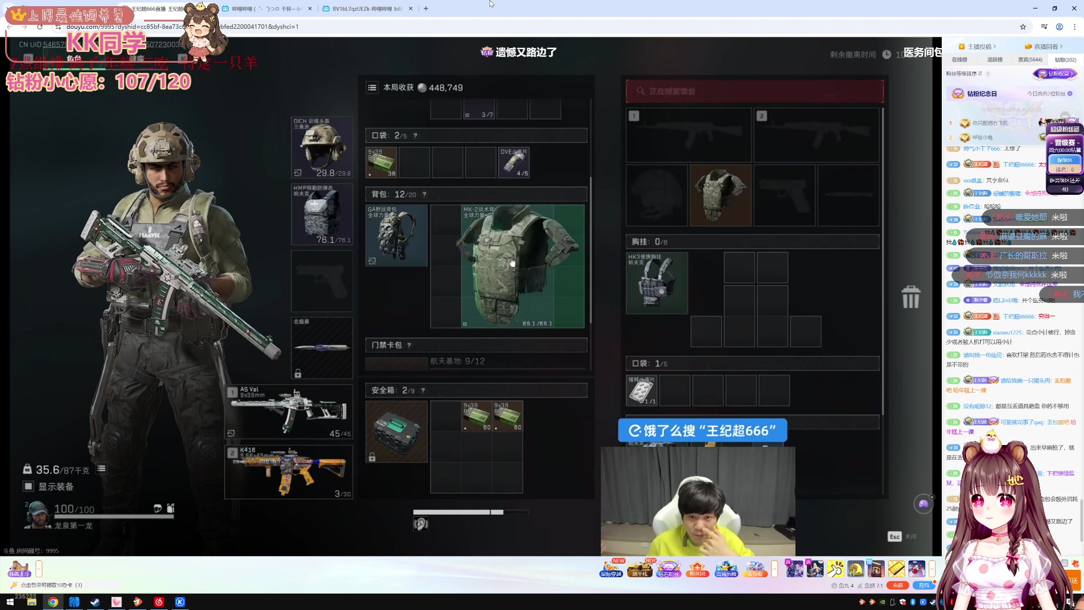Select the K416 rifle weapon slot
1084x610 pixels.
pyautogui.click(x=289, y=472)
